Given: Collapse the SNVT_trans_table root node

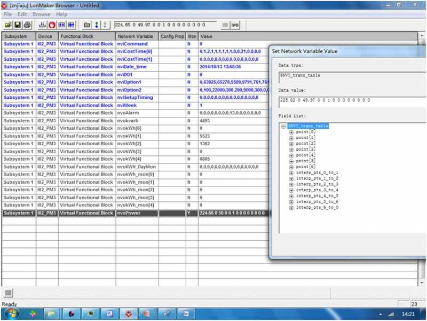Looking at the screenshot, I should [283, 126].
